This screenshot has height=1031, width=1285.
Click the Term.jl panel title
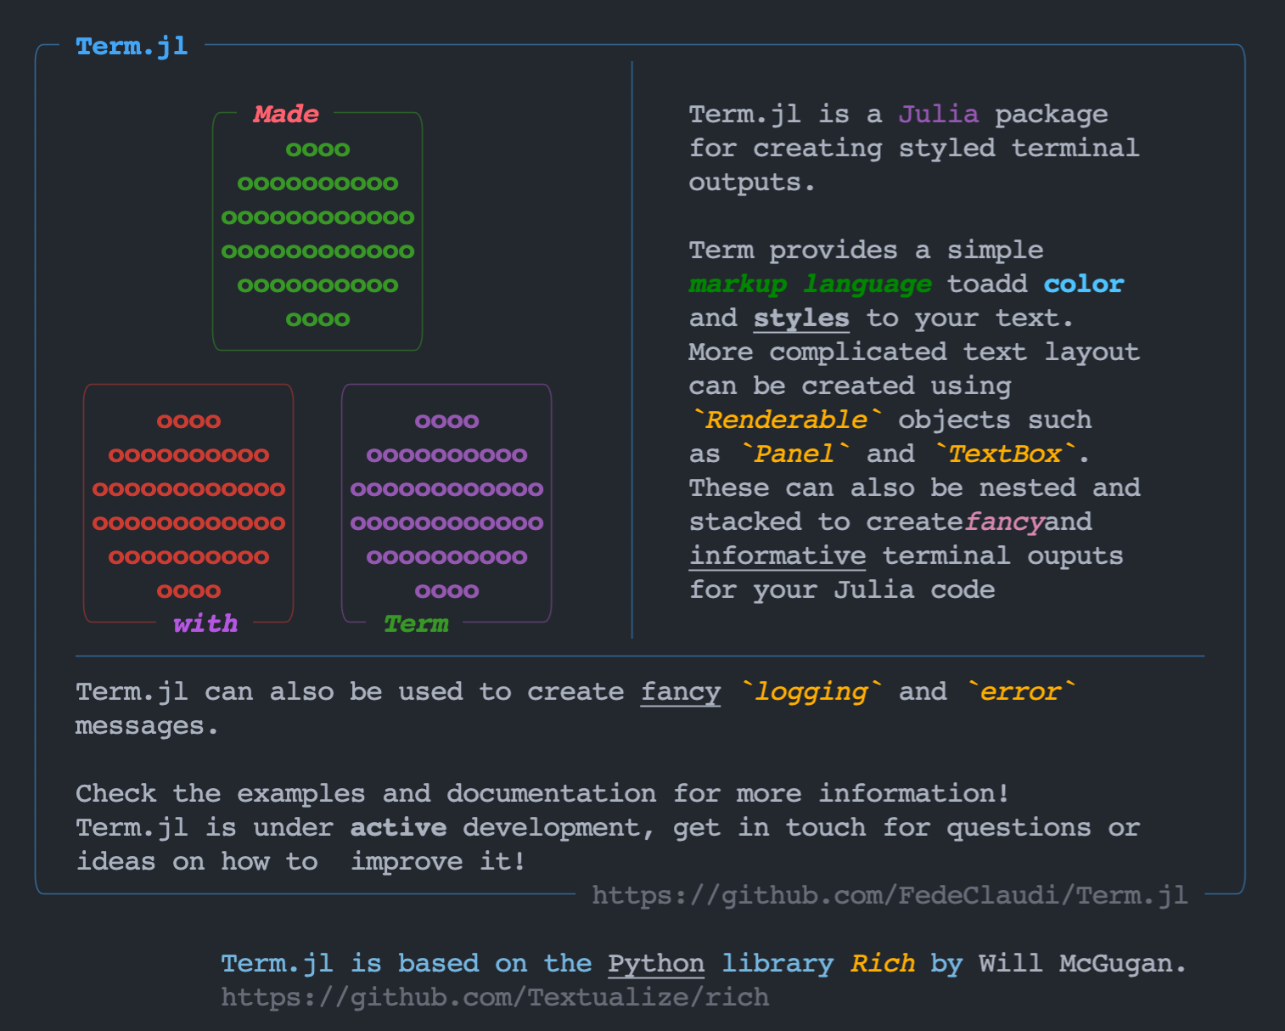pos(132,46)
